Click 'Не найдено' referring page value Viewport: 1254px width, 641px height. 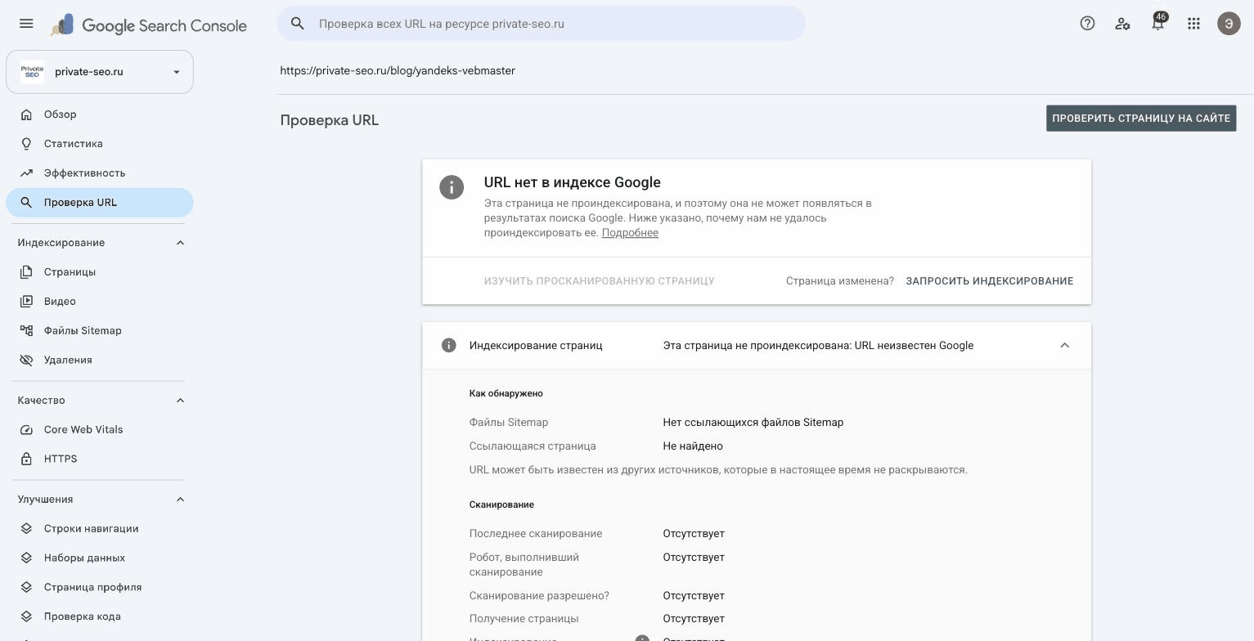(x=693, y=446)
